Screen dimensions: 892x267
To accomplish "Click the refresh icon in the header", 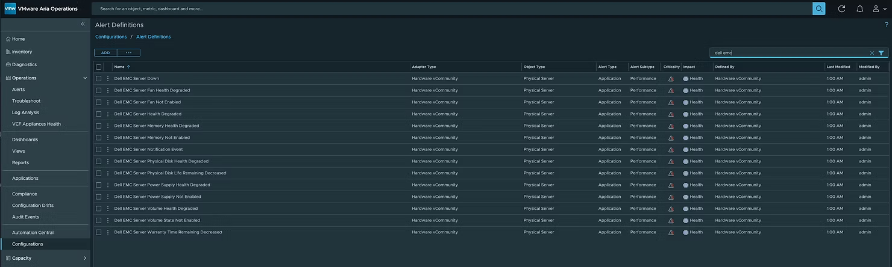I will [841, 8].
